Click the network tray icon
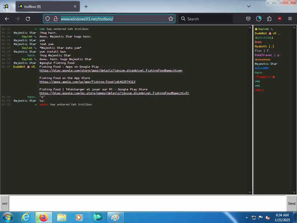Viewport: 297px width, 223px height. (254, 217)
